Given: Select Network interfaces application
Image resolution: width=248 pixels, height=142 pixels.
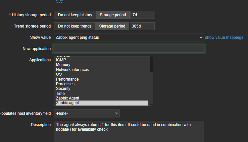Looking at the screenshot, I should [x=72, y=70].
